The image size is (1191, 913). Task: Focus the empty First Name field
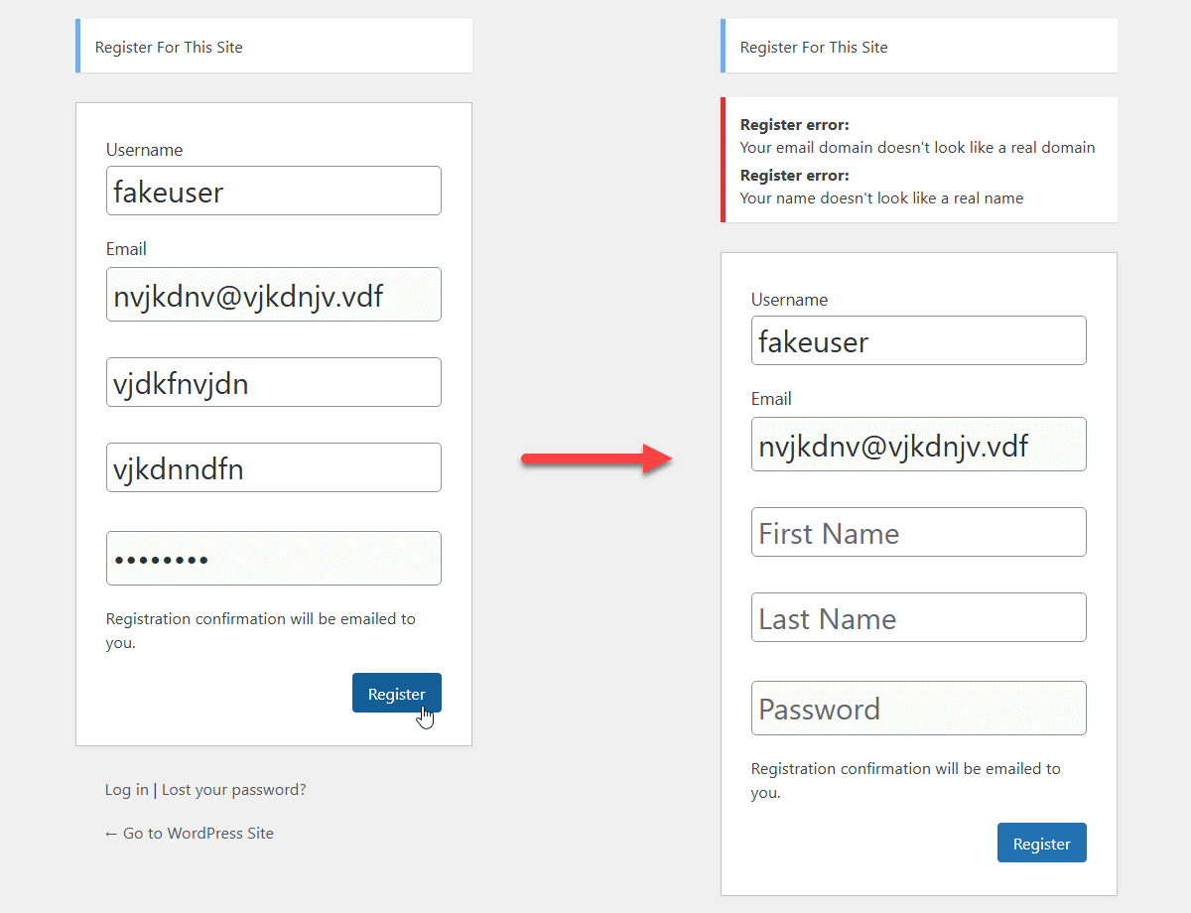pyautogui.click(x=918, y=532)
